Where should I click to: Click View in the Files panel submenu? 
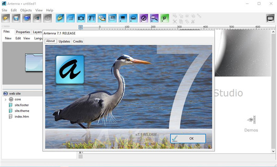[x=27, y=38]
